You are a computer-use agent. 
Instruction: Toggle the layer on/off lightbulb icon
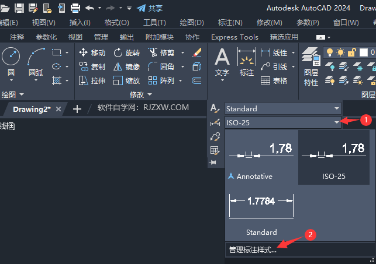click(330, 52)
